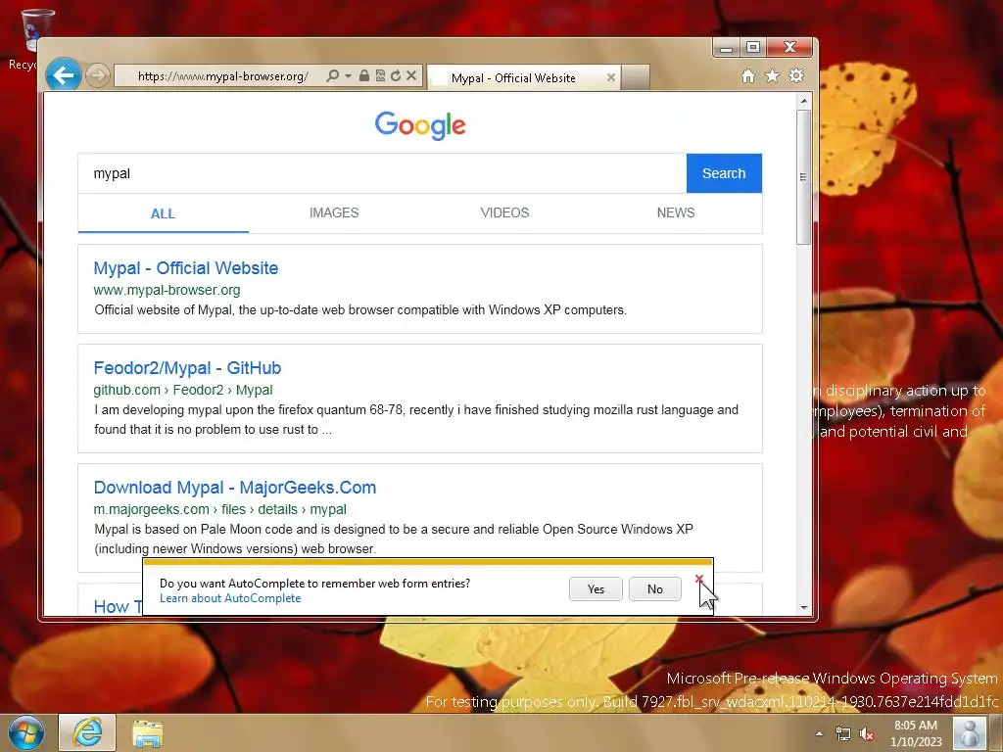Switch to the VIDEOS tab
The image size is (1003, 752).
pos(504,212)
